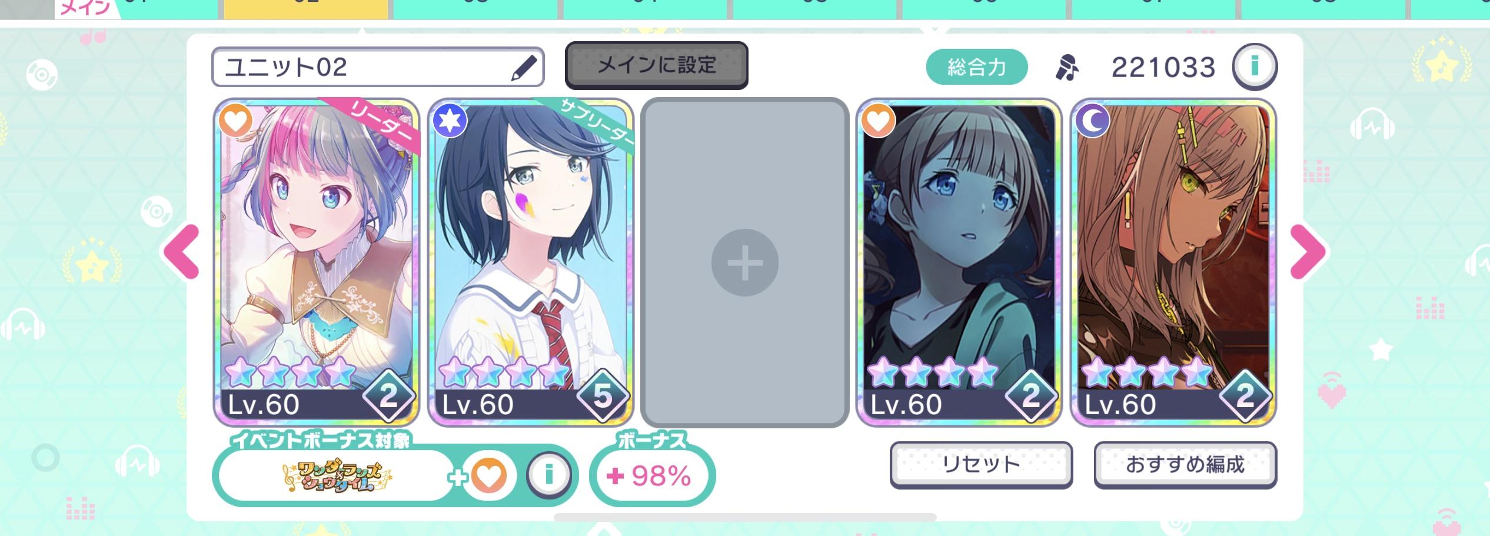Image resolution: width=1490 pixels, height=536 pixels.
Task: Click the pencil edit icon beside ユニット02
Action: click(x=524, y=68)
